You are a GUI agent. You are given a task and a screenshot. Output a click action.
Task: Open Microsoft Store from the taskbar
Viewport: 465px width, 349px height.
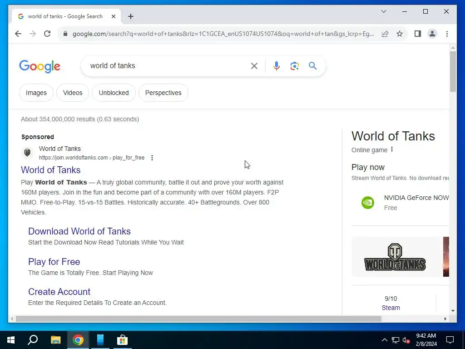[x=122, y=340]
